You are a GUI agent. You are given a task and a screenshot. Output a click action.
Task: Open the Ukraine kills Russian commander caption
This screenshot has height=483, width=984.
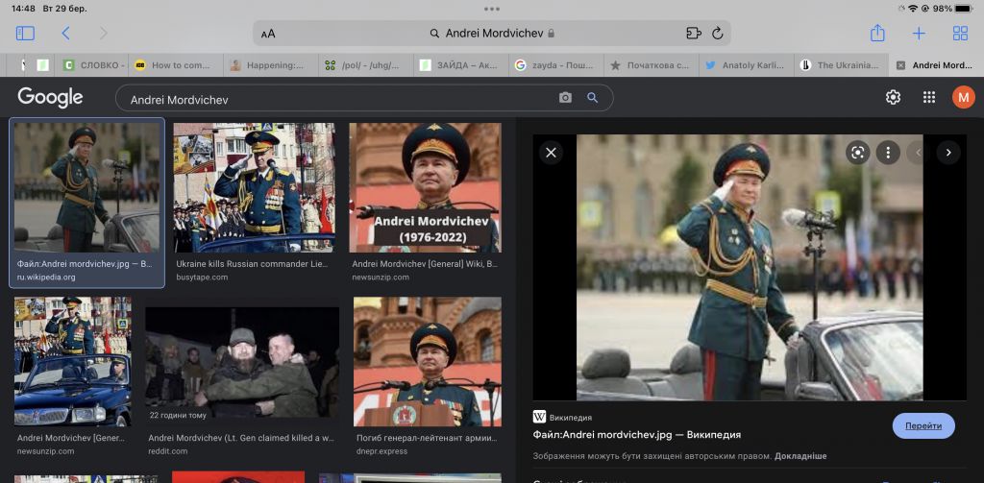[252, 265]
